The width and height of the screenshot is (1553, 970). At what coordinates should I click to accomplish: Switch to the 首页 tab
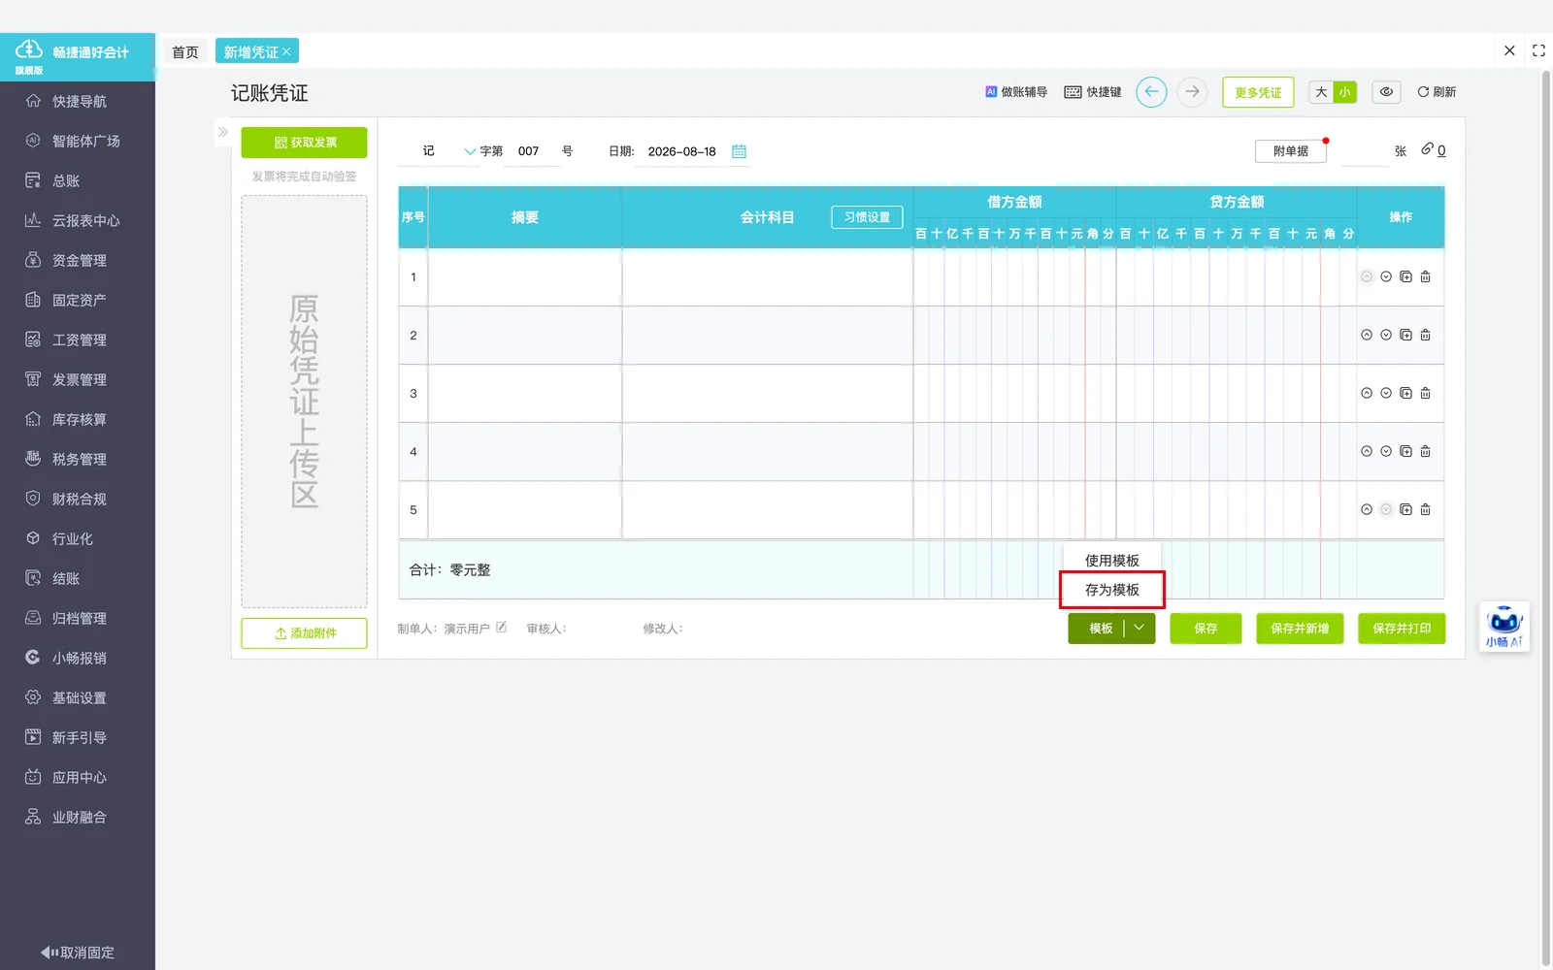point(185,52)
